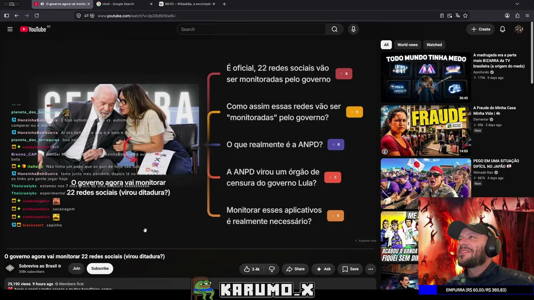Image resolution: width=534 pixels, height=300 pixels.
Task: Share this video
Action: point(295,269)
